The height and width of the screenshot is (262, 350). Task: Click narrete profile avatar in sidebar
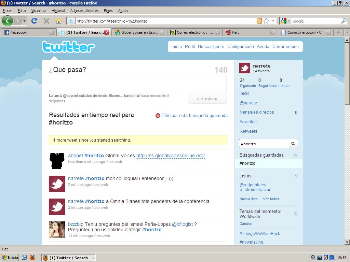coord(244,68)
